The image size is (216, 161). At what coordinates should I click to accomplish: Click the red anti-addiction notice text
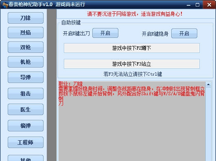point(135,14)
